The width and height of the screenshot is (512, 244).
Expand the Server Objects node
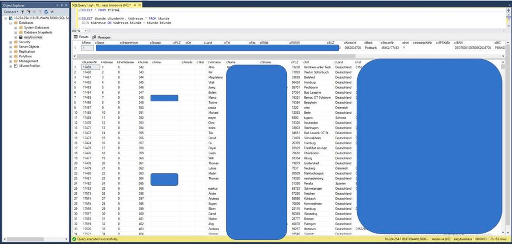coord(11,47)
